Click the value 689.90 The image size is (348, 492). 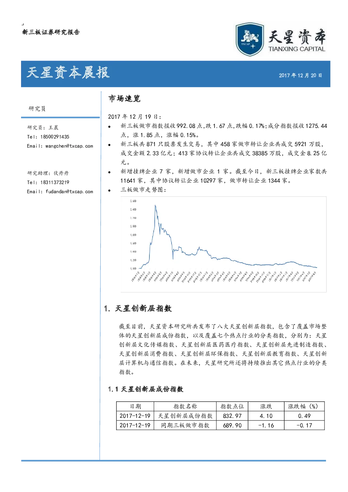[x=232, y=425]
